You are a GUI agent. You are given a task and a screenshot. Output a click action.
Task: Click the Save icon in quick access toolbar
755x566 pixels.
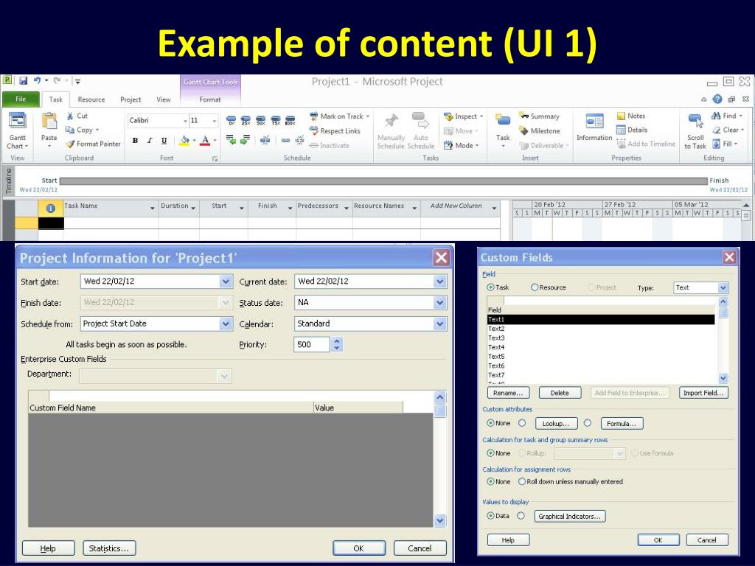click(x=23, y=81)
